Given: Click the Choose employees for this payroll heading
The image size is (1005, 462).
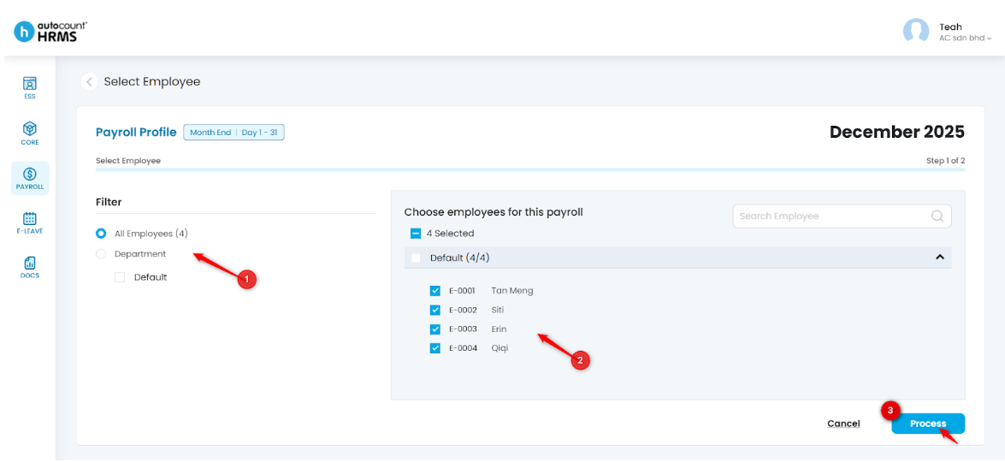Looking at the screenshot, I should coord(494,211).
